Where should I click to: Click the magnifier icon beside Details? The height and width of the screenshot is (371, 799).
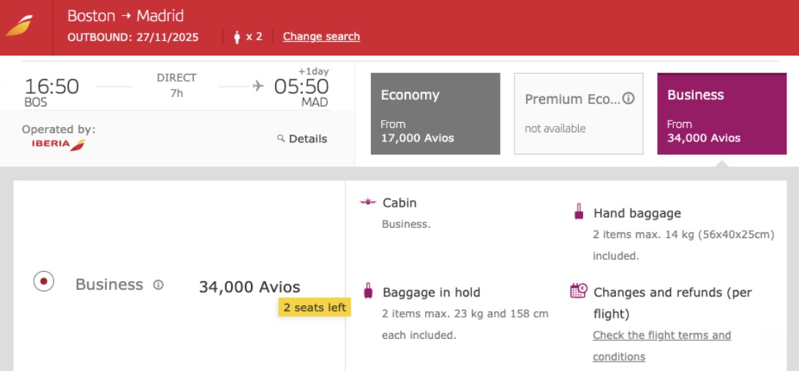click(280, 139)
